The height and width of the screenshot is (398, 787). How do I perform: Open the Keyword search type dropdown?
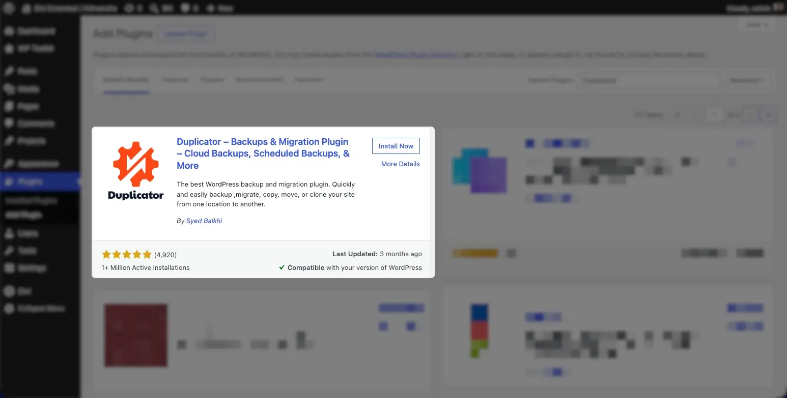[x=748, y=80]
